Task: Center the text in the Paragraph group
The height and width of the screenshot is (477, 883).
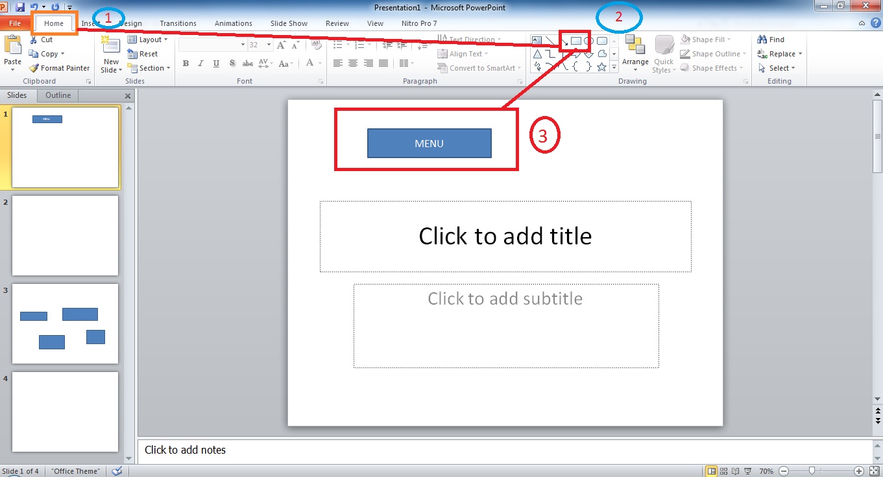Action: [353, 64]
